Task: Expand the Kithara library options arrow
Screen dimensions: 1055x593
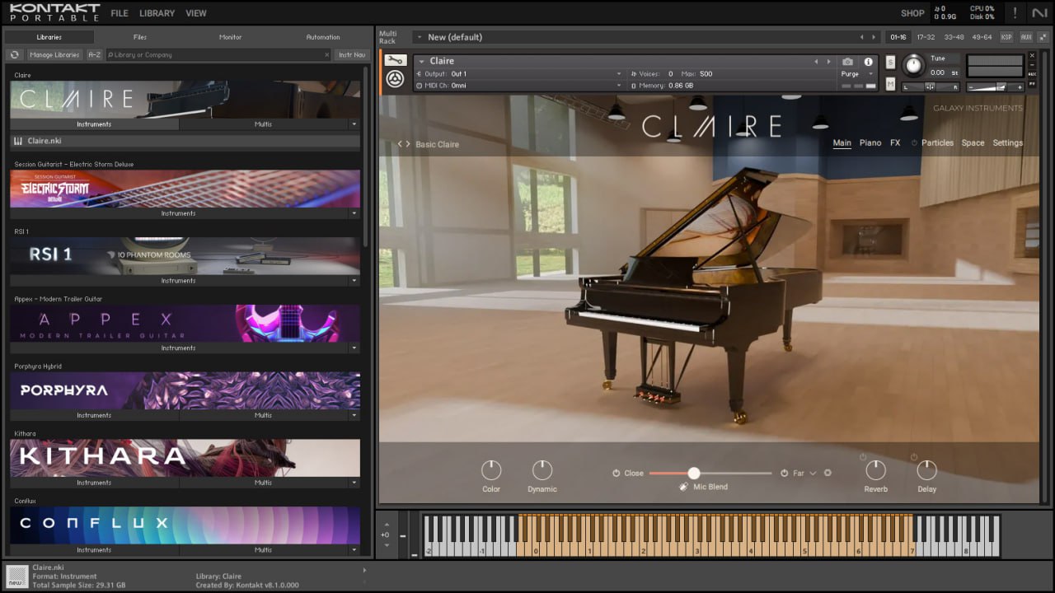Action: [x=354, y=483]
